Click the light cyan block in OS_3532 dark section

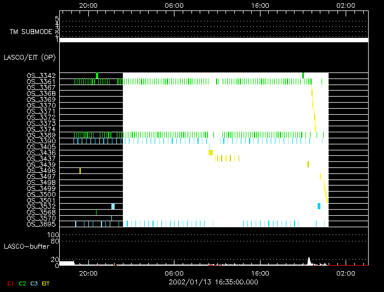[x=113, y=206]
